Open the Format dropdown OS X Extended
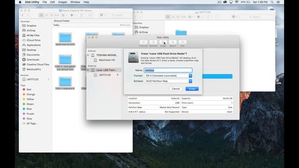 tap(168, 76)
